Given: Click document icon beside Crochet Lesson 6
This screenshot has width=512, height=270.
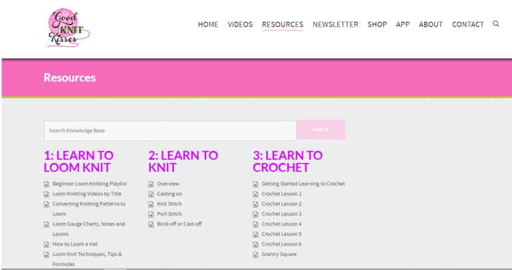Looking at the screenshot, I should [x=255, y=245].
